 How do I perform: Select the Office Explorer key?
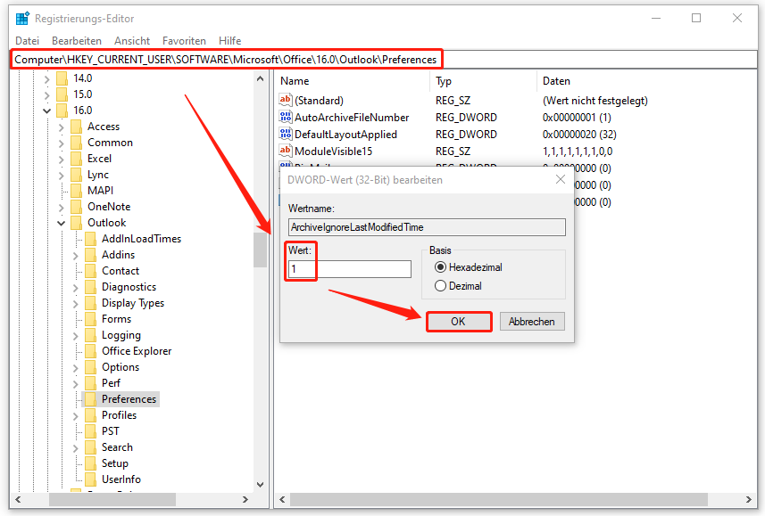tap(137, 351)
